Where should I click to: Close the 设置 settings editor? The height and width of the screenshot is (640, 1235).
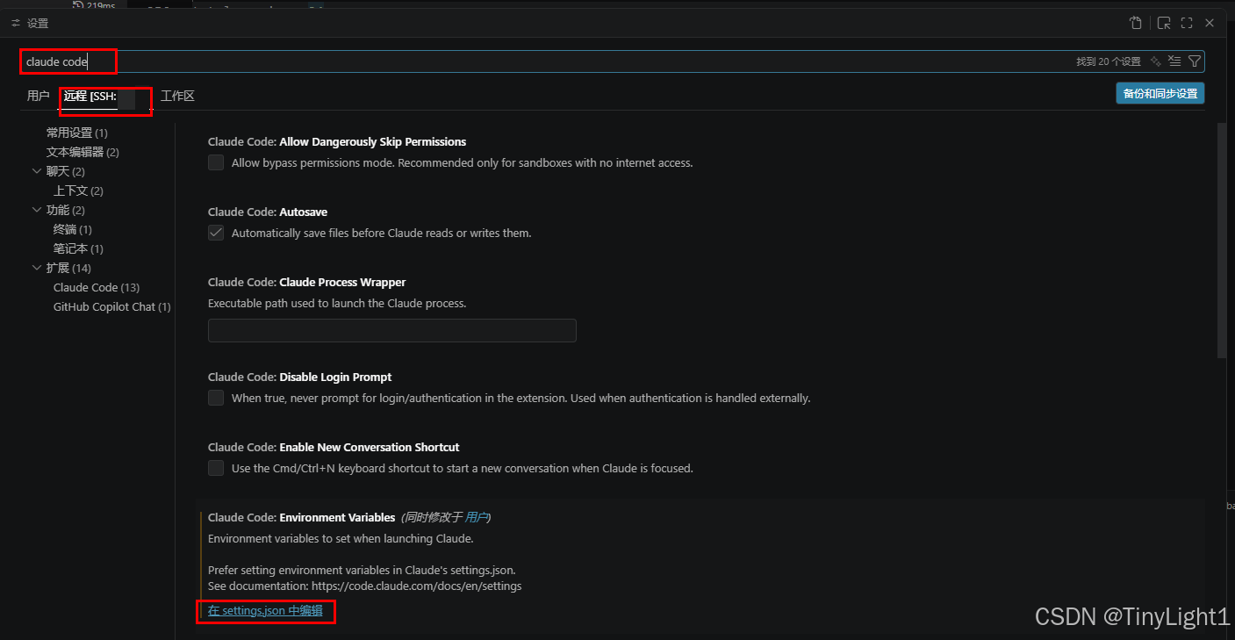pos(1210,24)
